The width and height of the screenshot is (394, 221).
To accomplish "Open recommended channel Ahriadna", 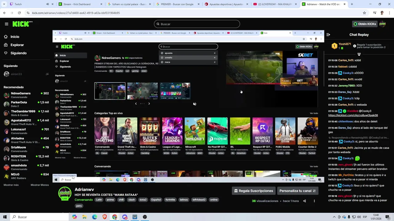I will 26,140.
